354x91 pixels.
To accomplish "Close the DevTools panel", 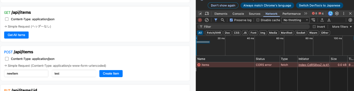I will [350, 14].
